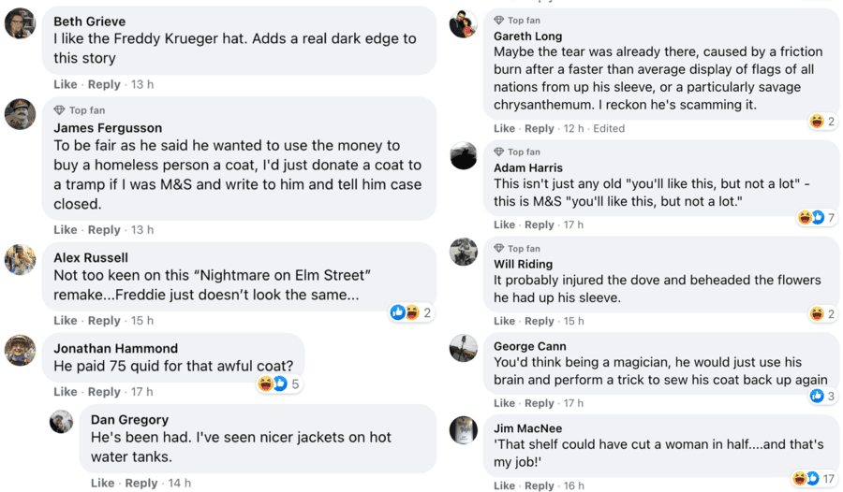The height and width of the screenshot is (492, 843).
Task: Reply to Dan Gregory's comment
Action: tap(141, 484)
